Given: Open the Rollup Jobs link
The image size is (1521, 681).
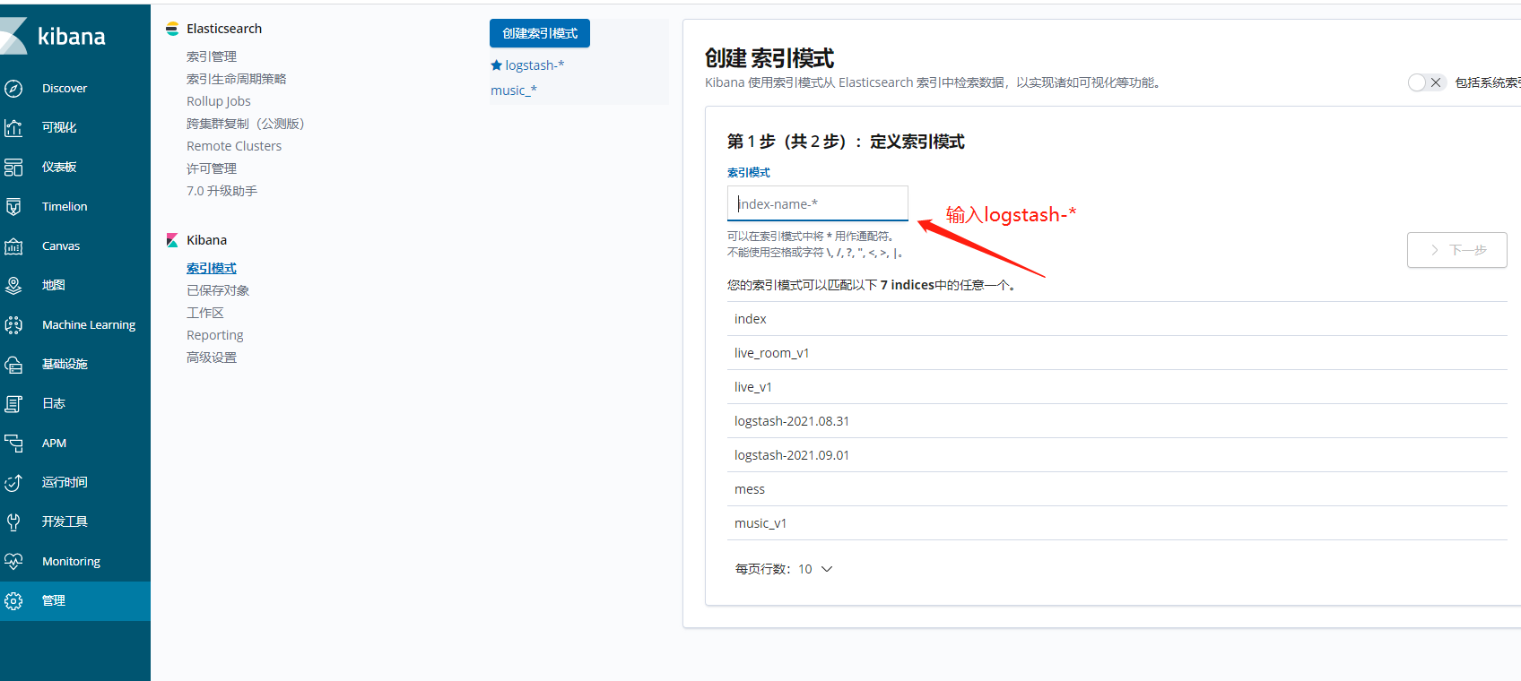Looking at the screenshot, I should [x=219, y=101].
